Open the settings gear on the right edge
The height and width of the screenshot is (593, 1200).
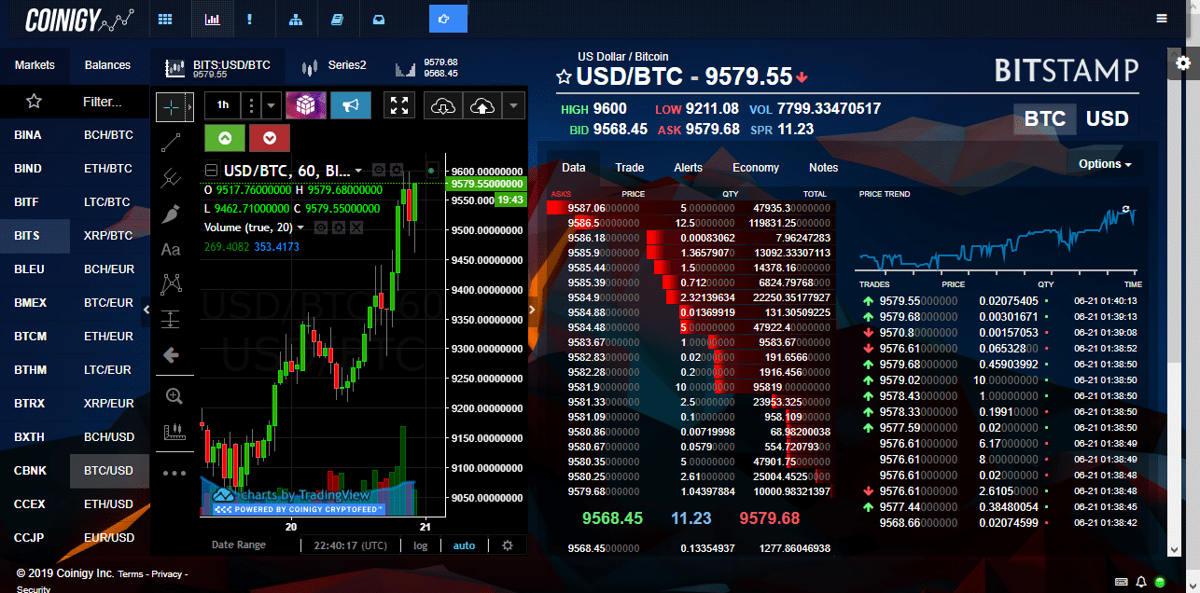tap(1183, 62)
